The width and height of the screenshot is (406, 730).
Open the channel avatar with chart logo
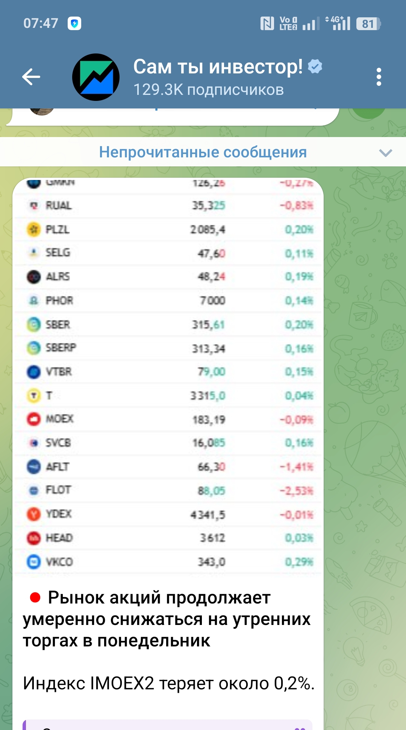96,77
